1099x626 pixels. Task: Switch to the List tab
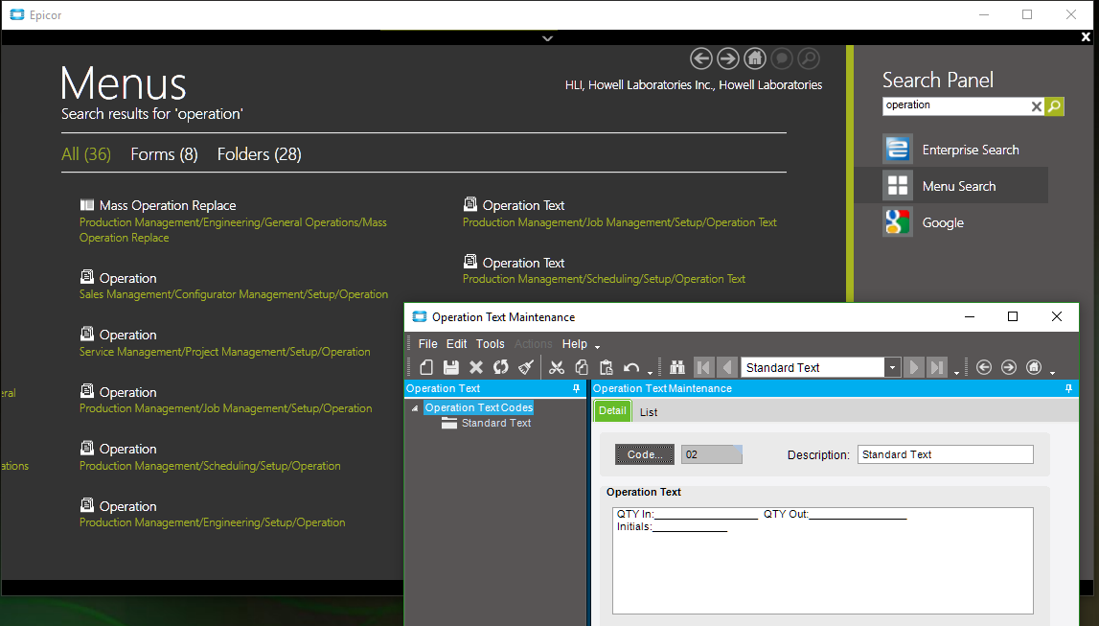tap(649, 412)
